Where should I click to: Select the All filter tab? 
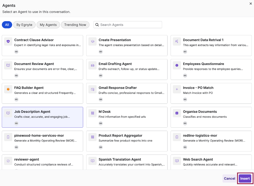tap(7, 25)
